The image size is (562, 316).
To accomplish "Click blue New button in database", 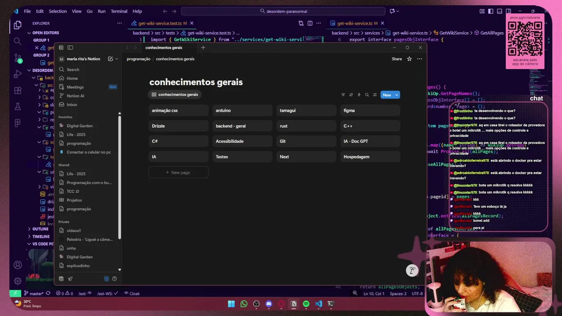I will coord(387,95).
